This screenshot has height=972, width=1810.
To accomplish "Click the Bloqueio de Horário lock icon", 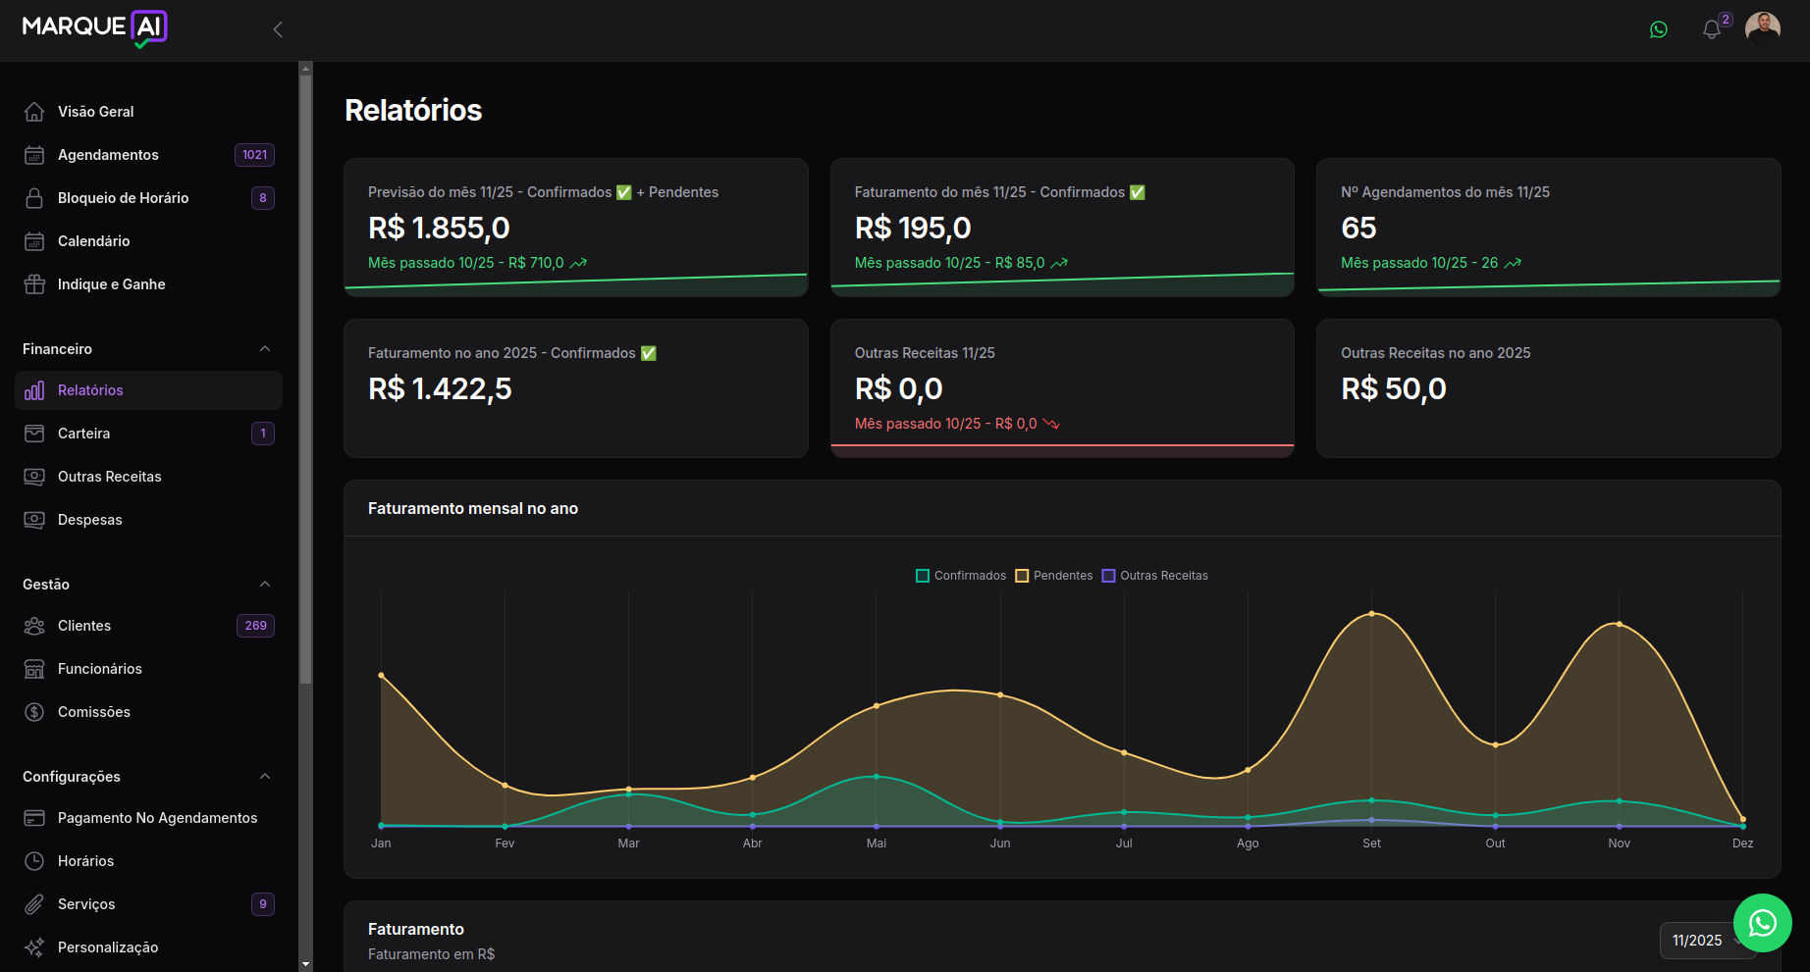I will pos(34,198).
